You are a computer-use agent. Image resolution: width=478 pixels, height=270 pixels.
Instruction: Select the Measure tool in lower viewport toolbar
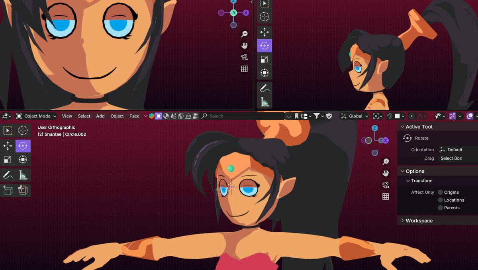23,175
